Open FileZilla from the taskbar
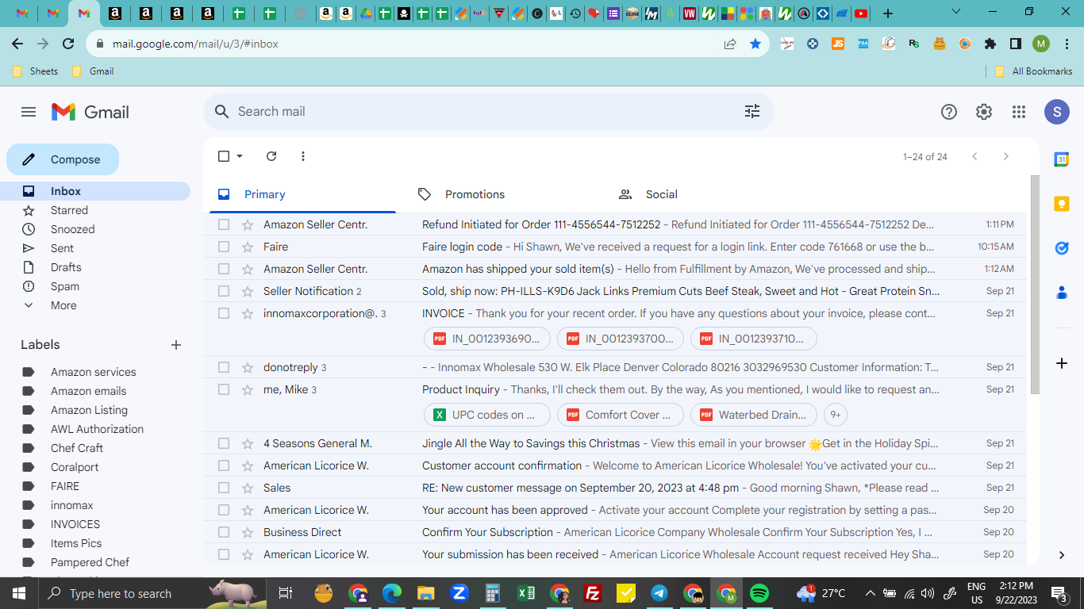 (592, 593)
